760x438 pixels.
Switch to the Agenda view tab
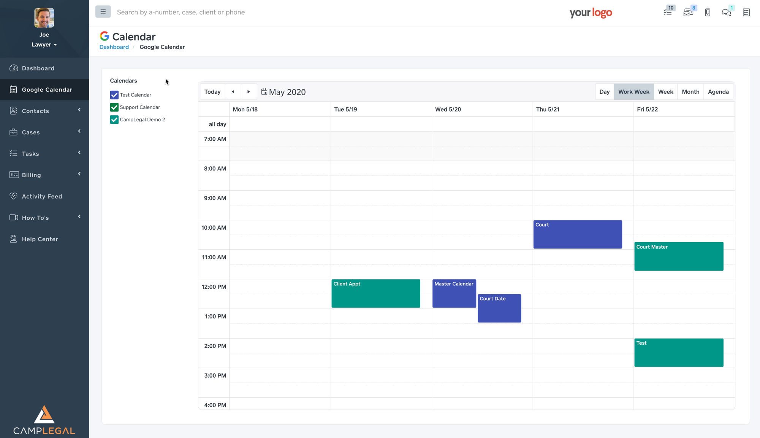click(718, 91)
